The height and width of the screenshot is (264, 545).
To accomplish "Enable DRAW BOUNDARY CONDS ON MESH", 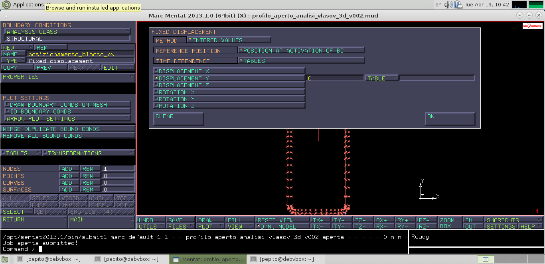I will 67,105.
